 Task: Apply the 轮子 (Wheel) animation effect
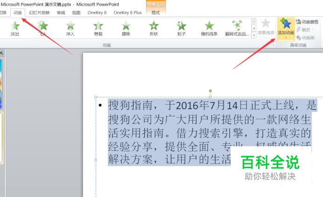pyautogui.click(x=182, y=28)
